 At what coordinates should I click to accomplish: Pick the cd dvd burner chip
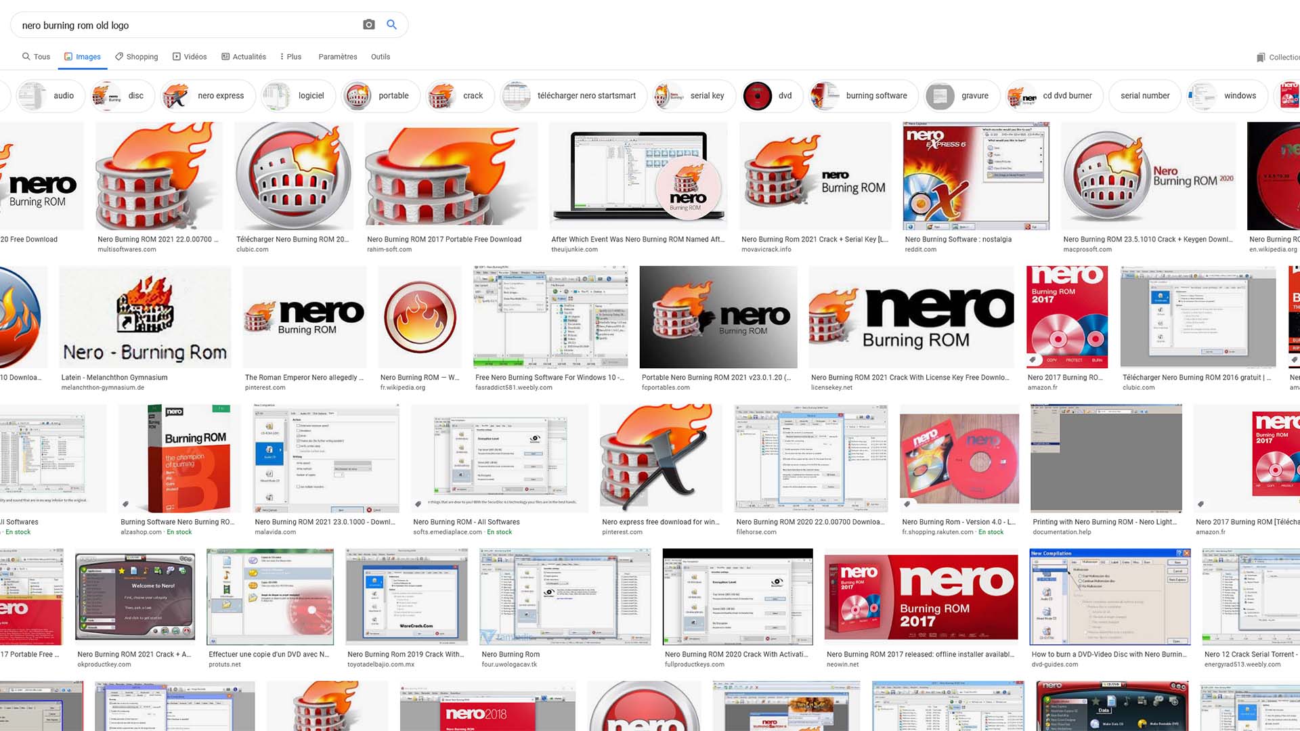1054,95
